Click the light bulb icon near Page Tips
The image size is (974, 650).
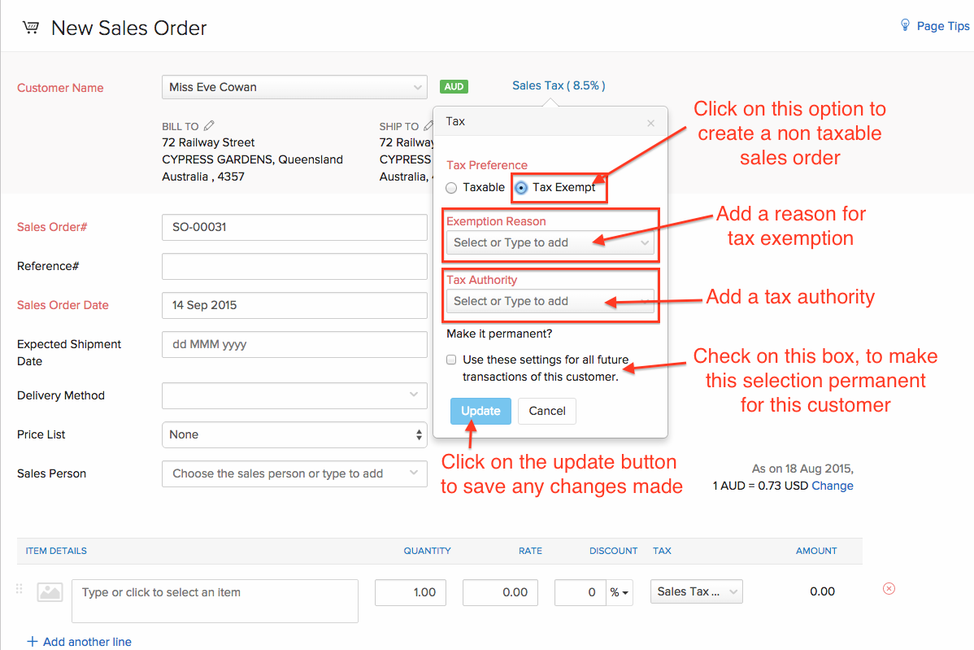click(905, 24)
